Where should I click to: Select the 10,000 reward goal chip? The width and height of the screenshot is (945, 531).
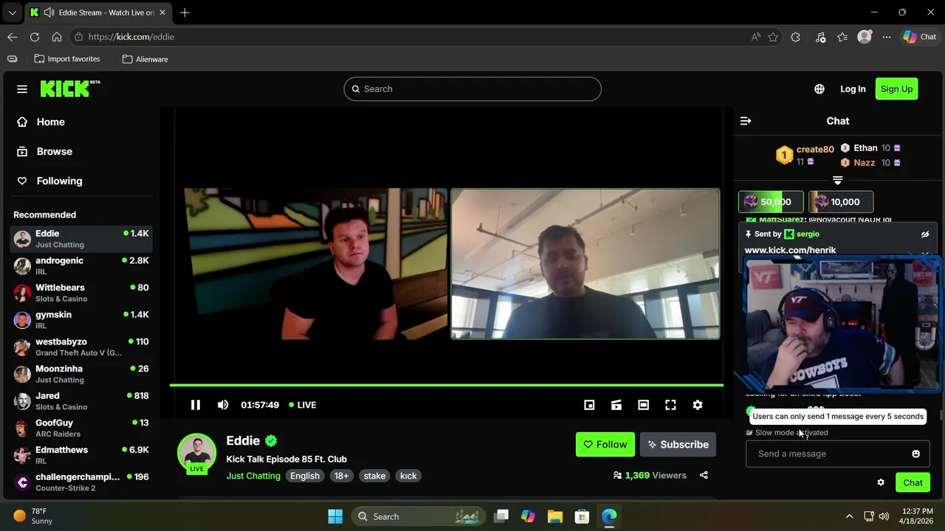[x=840, y=201]
